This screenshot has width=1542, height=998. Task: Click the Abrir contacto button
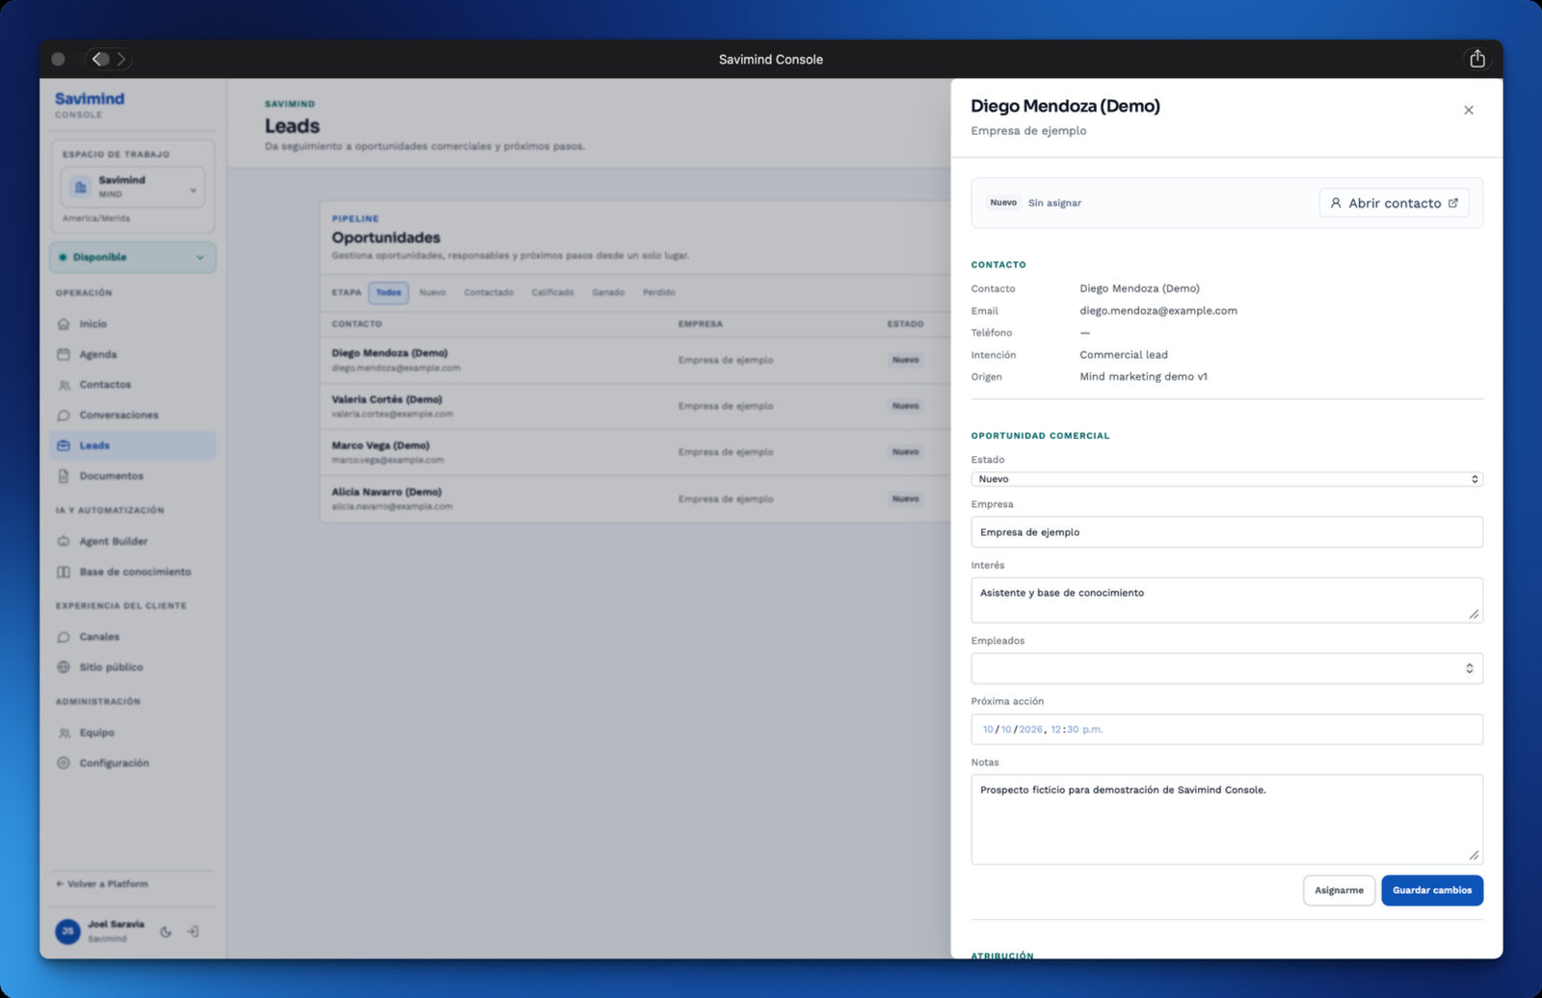coord(1394,202)
